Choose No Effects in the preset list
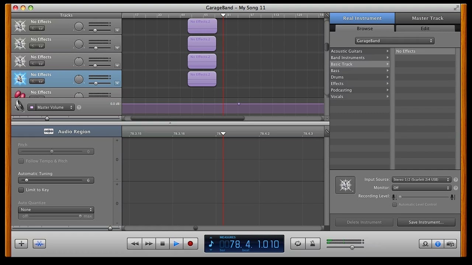This screenshot has height=265, width=472. [425, 51]
